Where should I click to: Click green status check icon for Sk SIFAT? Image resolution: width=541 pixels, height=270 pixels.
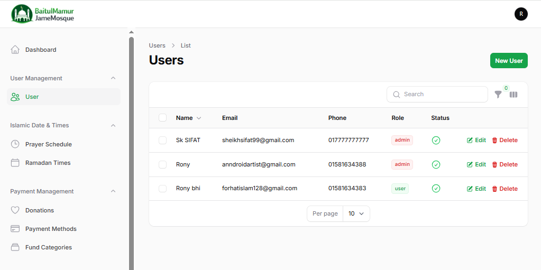436,141
